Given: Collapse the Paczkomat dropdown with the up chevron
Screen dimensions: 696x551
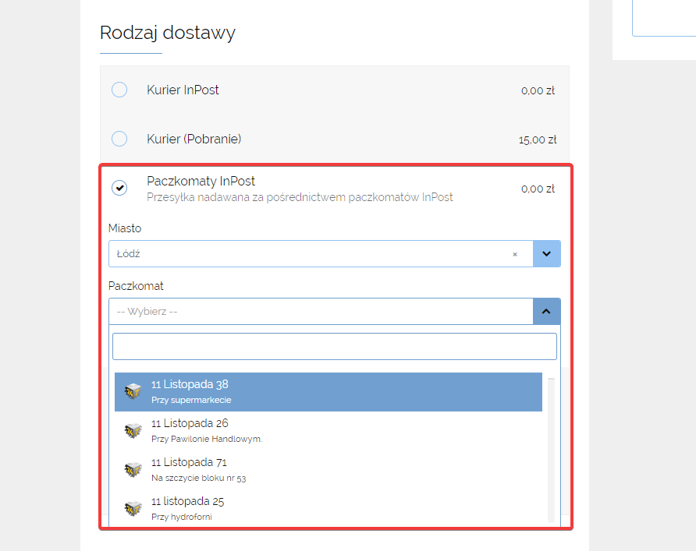Looking at the screenshot, I should [546, 312].
